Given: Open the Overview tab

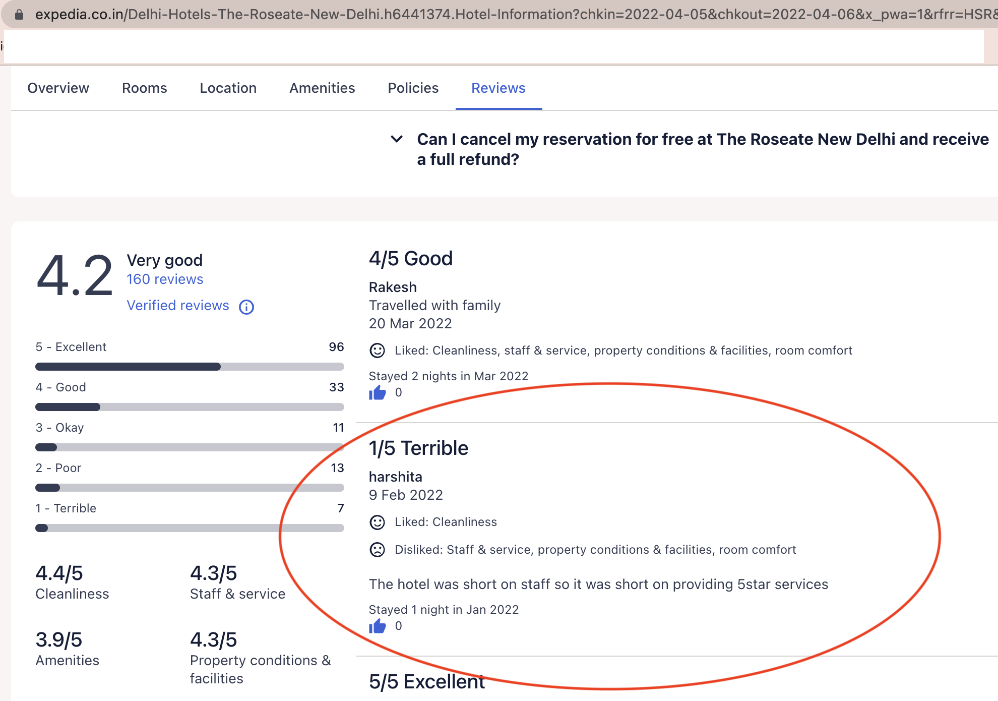Looking at the screenshot, I should click(x=58, y=88).
